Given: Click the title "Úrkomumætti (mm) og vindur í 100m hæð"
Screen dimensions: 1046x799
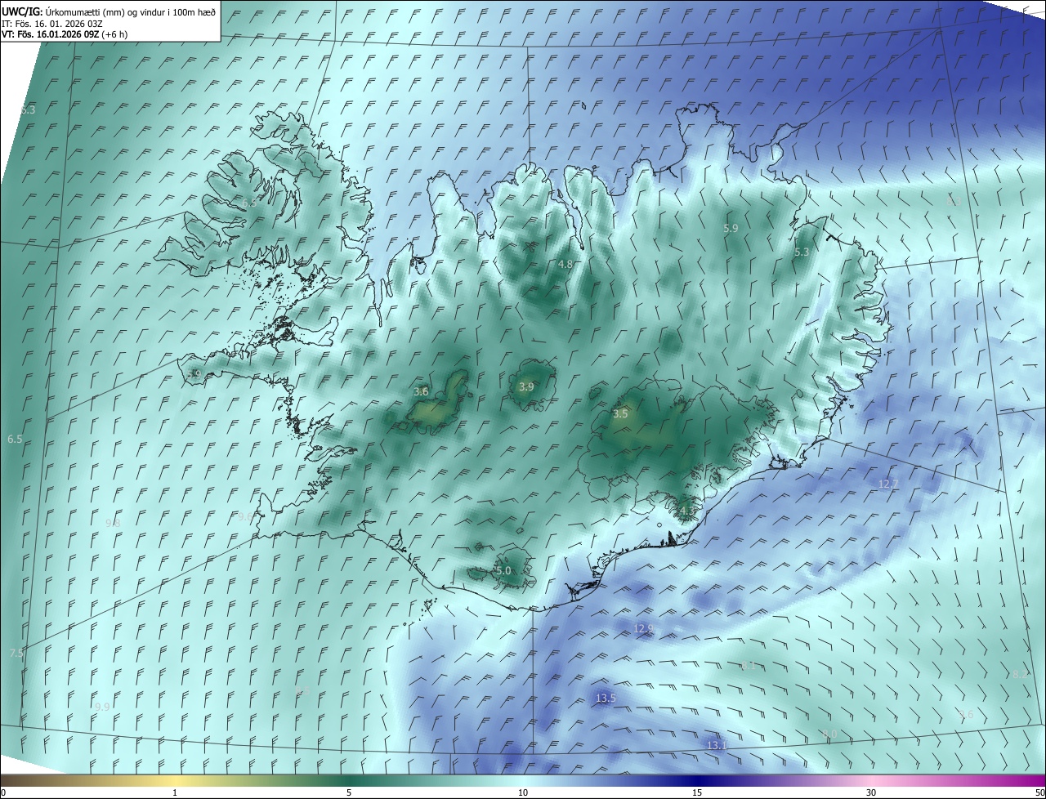Looking at the screenshot, I should click(x=131, y=11).
